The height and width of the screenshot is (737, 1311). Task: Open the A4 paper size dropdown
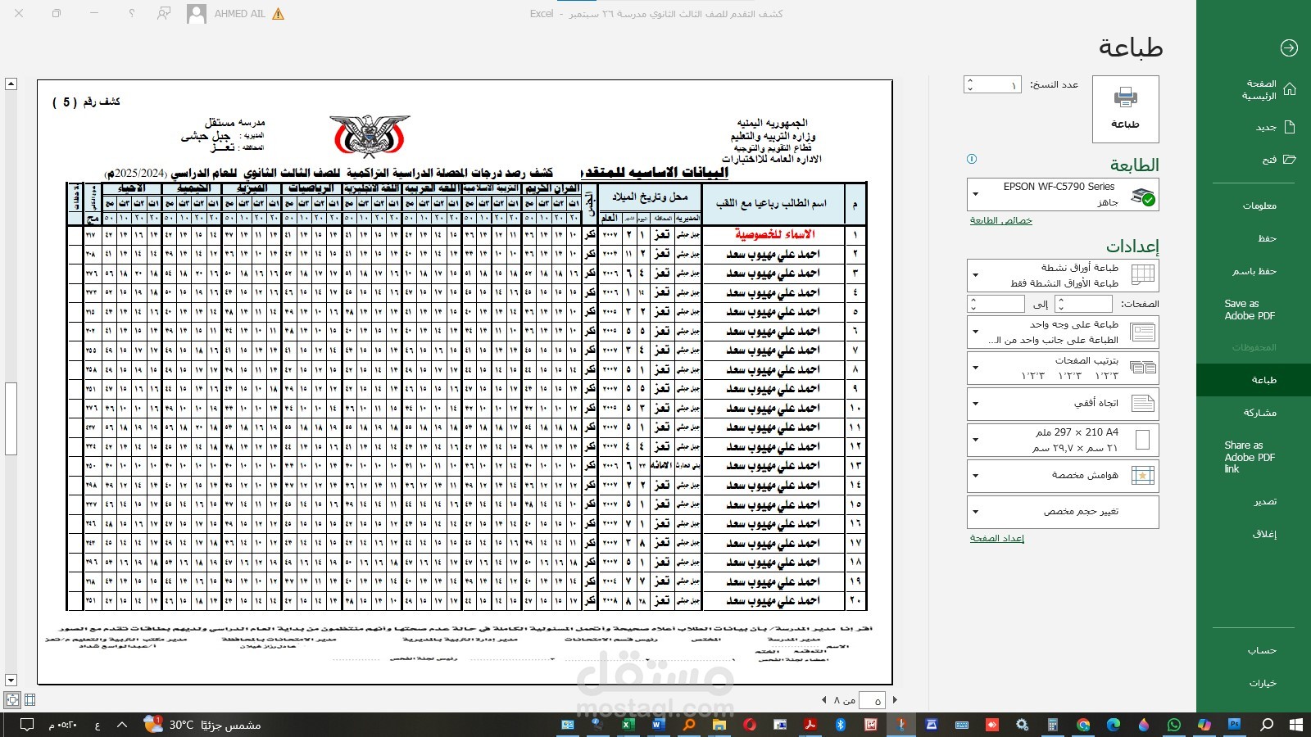(1063, 440)
